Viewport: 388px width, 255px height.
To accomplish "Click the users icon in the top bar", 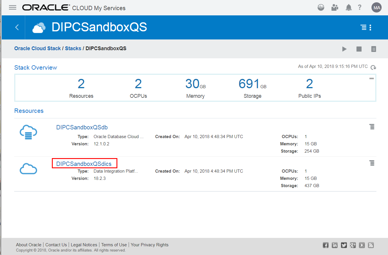I will pos(335,8).
